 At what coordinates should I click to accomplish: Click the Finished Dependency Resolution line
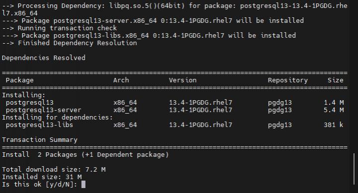[x=70, y=43]
